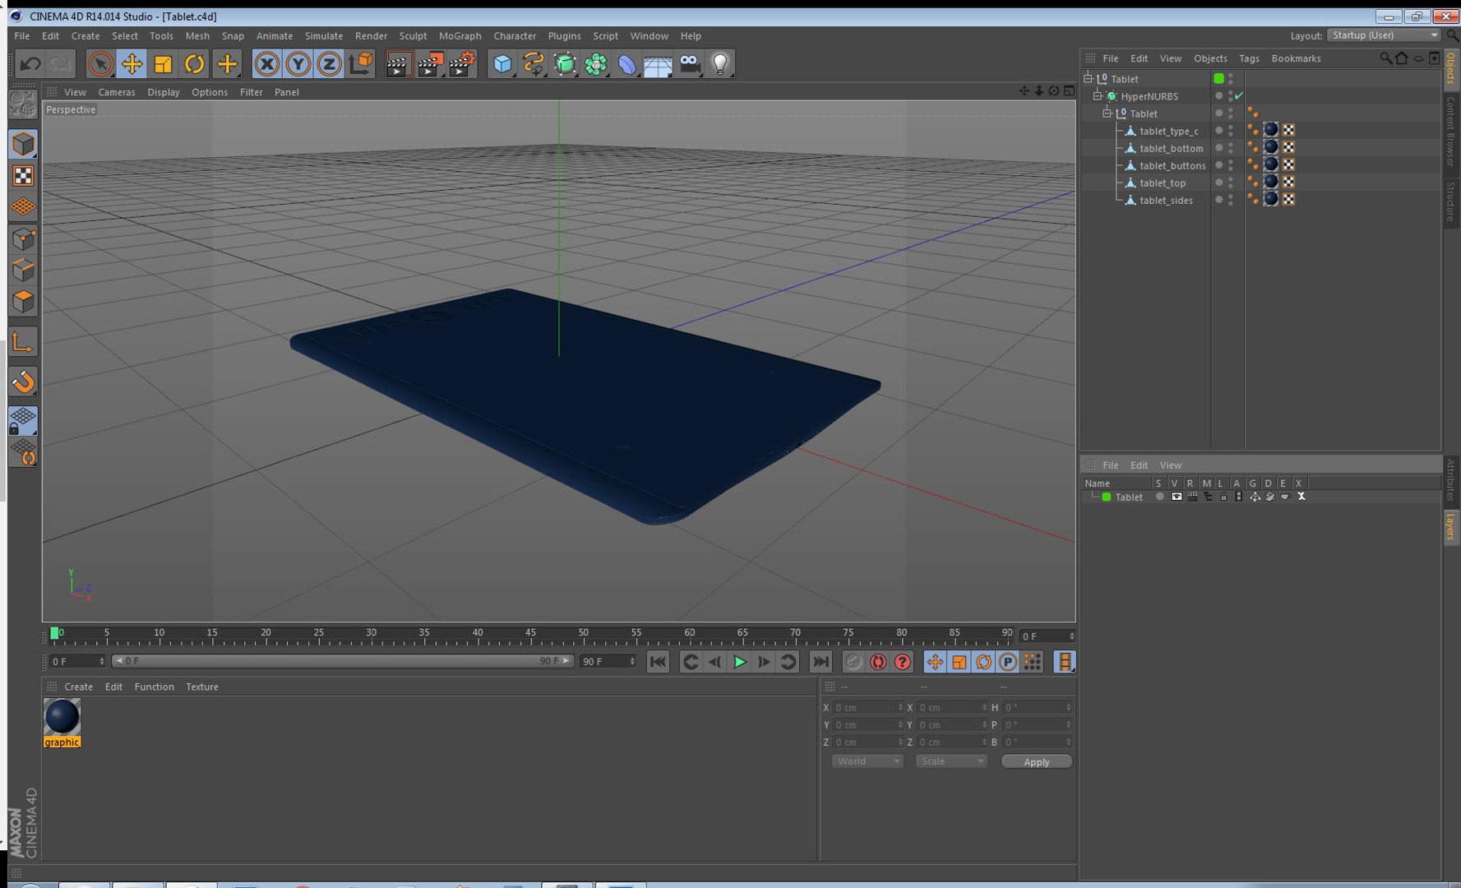Add a Light object

pos(720,63)
